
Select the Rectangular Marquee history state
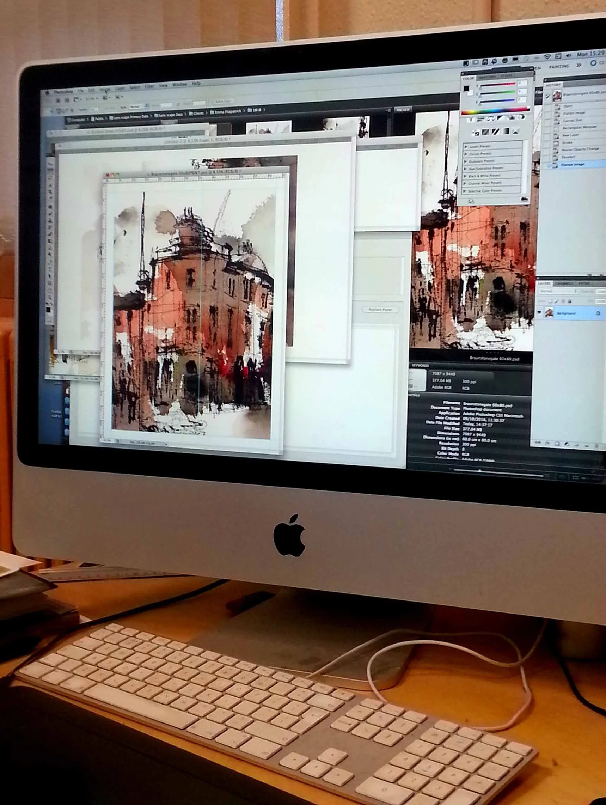point(580,128)
